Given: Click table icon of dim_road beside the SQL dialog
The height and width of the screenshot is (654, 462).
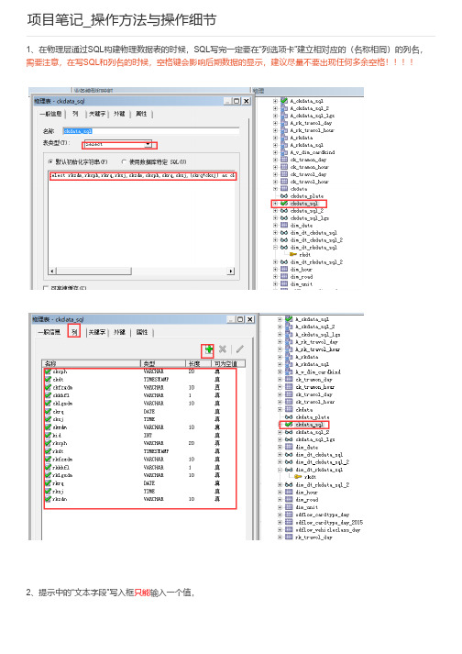Looking at the screenshot, I should coord(284,276).
